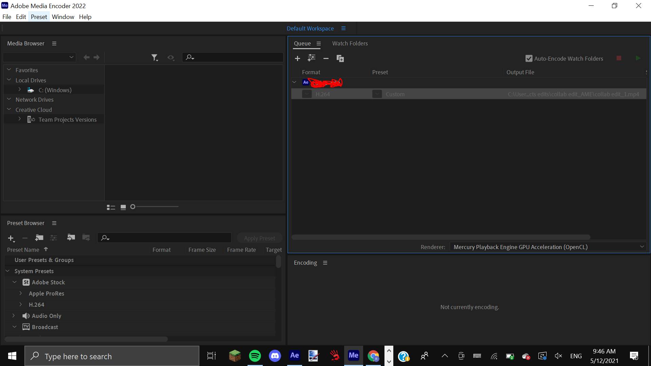Disable Auto-Encode Watch Folders
This screenshot has width=651, height=366.
[x=529, y=58]
